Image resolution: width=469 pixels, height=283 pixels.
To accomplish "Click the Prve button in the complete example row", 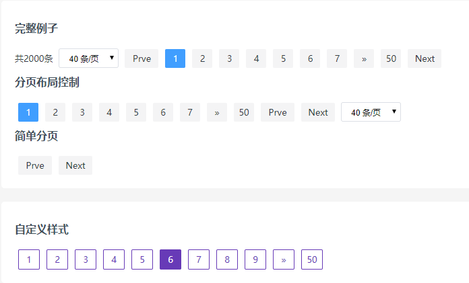I will (142, 58).
